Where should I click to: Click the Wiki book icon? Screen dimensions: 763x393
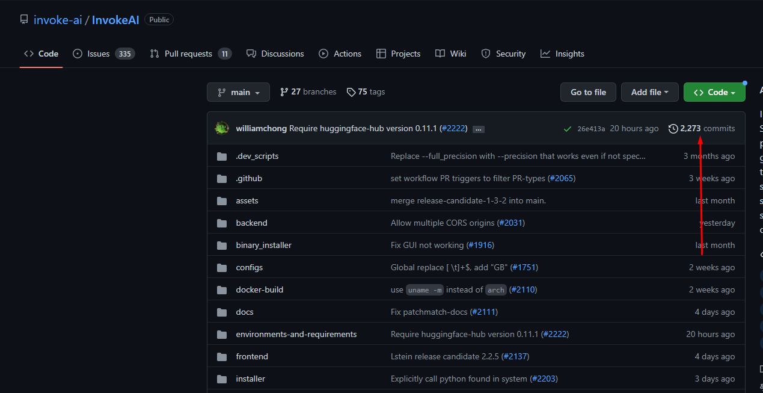[440, 54]
